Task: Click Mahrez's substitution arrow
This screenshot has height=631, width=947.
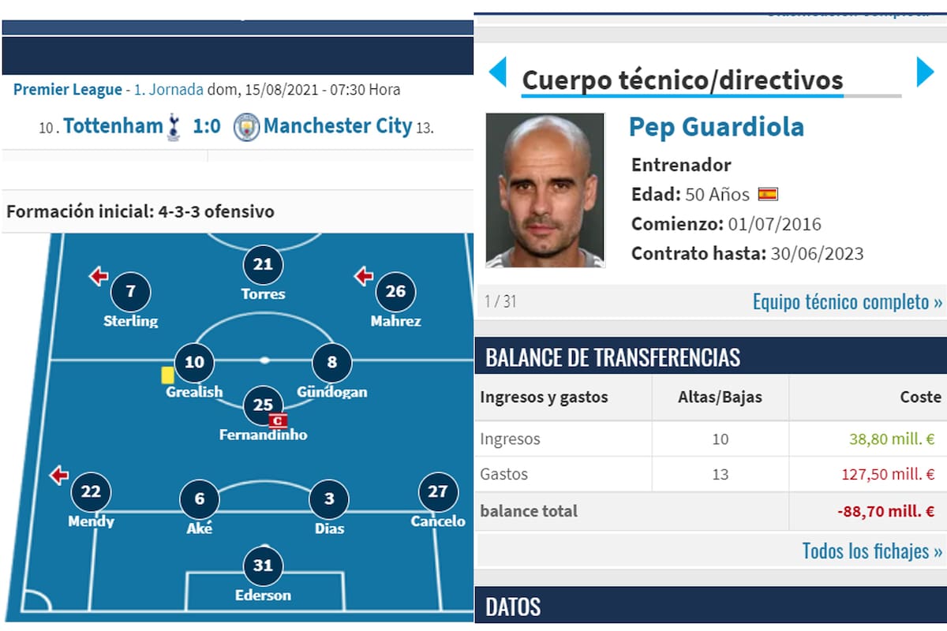Action: 362,278
